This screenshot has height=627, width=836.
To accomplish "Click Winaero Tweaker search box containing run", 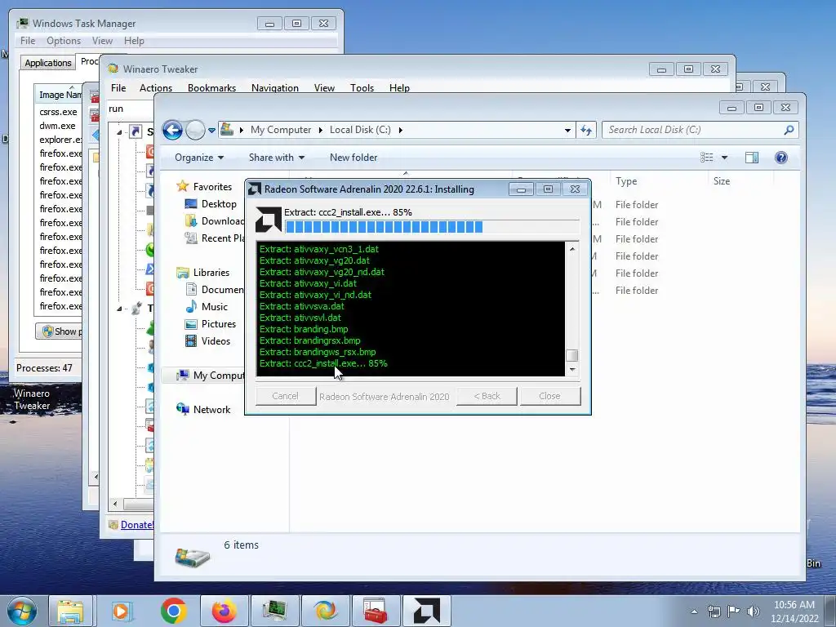I will (131, 109).
